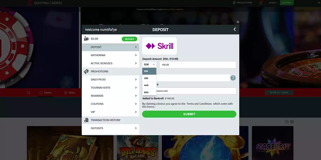Click the Transaction History section header
The image size is (321, 160).
[x=110, y=120]
